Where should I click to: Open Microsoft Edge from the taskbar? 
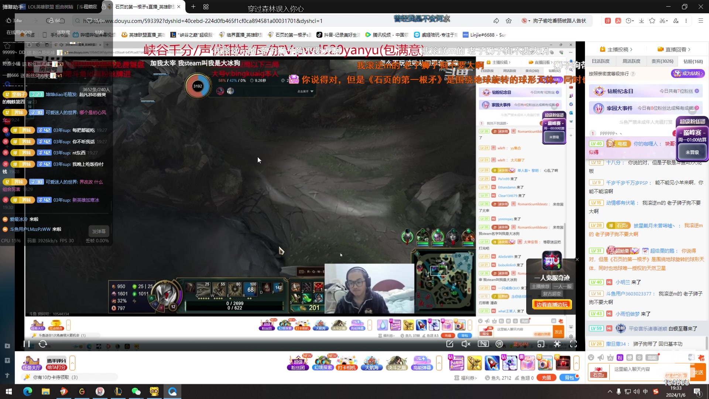coord(28,391)
